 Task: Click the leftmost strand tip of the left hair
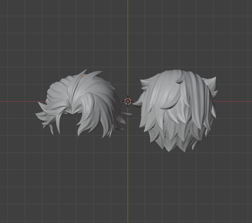click(x=37, y=115)
